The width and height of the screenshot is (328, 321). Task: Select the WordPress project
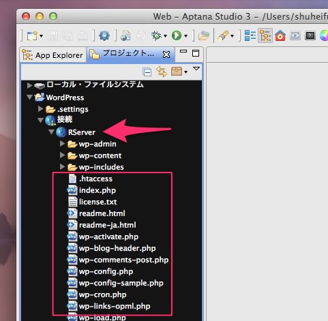65,97
